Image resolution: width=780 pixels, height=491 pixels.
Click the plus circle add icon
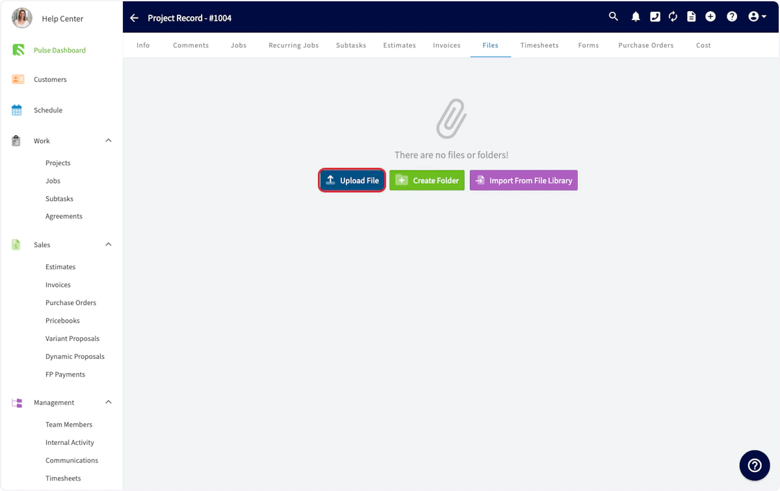click(710, 17)
